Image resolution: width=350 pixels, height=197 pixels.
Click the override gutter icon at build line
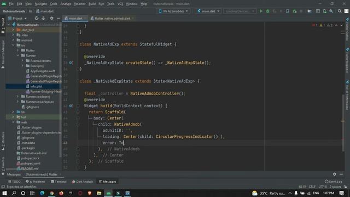71,106
